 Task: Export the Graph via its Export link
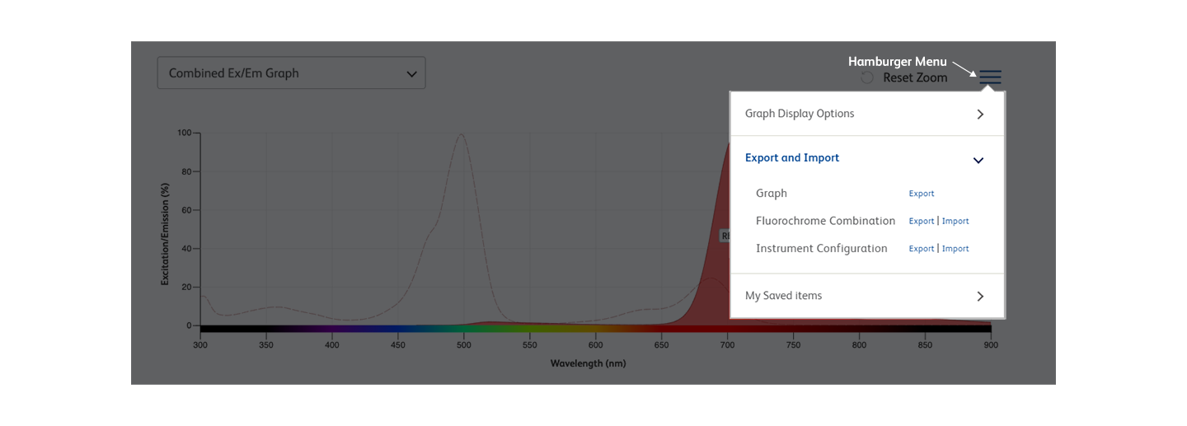tap(921, 194)
